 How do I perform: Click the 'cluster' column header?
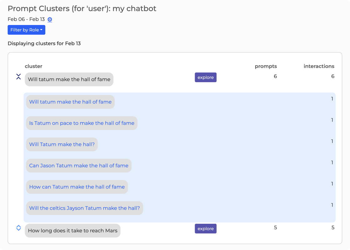click(33, 66)
